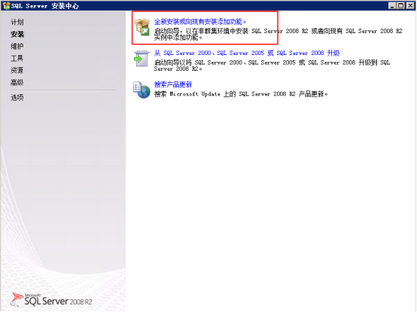Click the SQL Server 2008 R2 logo

pyautogui.click(x=52, y=299)
